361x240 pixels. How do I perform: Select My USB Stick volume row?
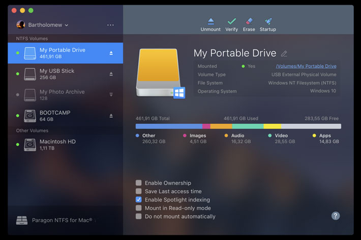66,74
